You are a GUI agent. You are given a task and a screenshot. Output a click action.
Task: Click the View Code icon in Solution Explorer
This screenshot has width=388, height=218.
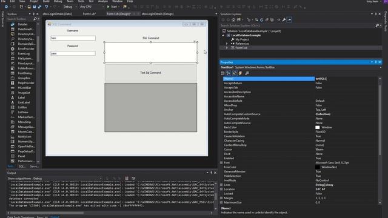(279, 20)
